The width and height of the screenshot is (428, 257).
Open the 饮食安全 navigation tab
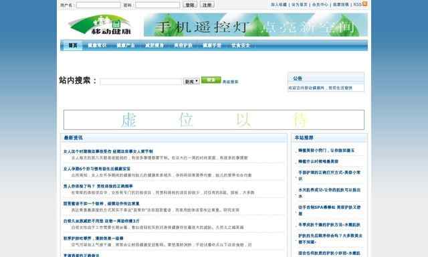pos(241,46)
